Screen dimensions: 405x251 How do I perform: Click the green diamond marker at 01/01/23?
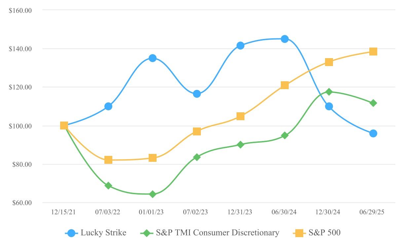pos(152,194)
